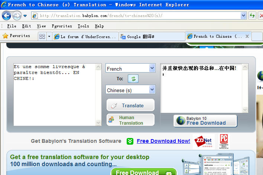The width and height of the screenshot is (263, 175).
Task: Open the View menu
Action: pos(42,26)
